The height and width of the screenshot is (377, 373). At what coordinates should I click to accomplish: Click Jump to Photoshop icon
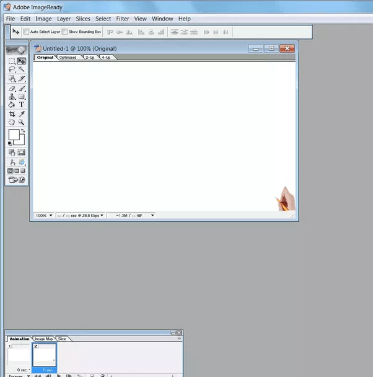coord(13,180)
